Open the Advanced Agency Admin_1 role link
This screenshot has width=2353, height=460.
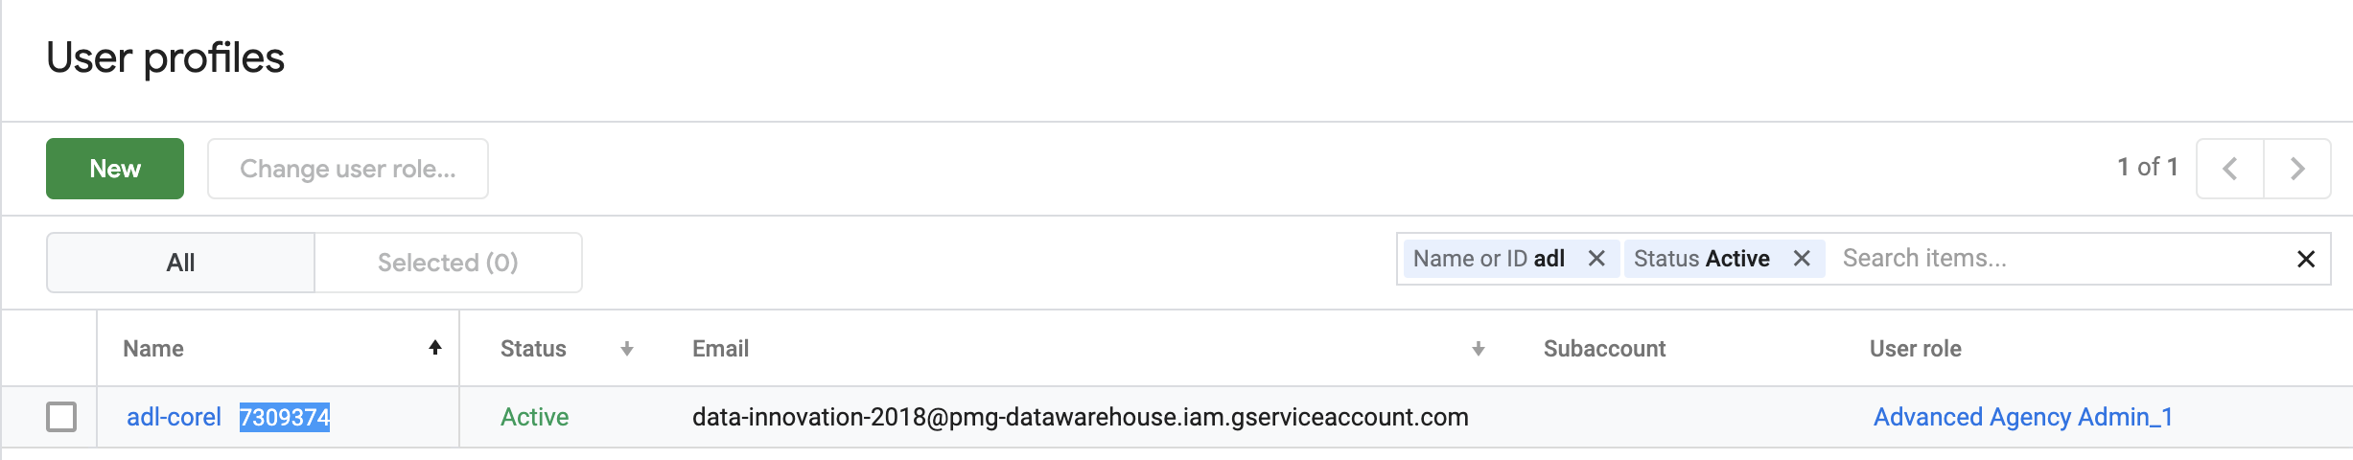(2023, 417)
